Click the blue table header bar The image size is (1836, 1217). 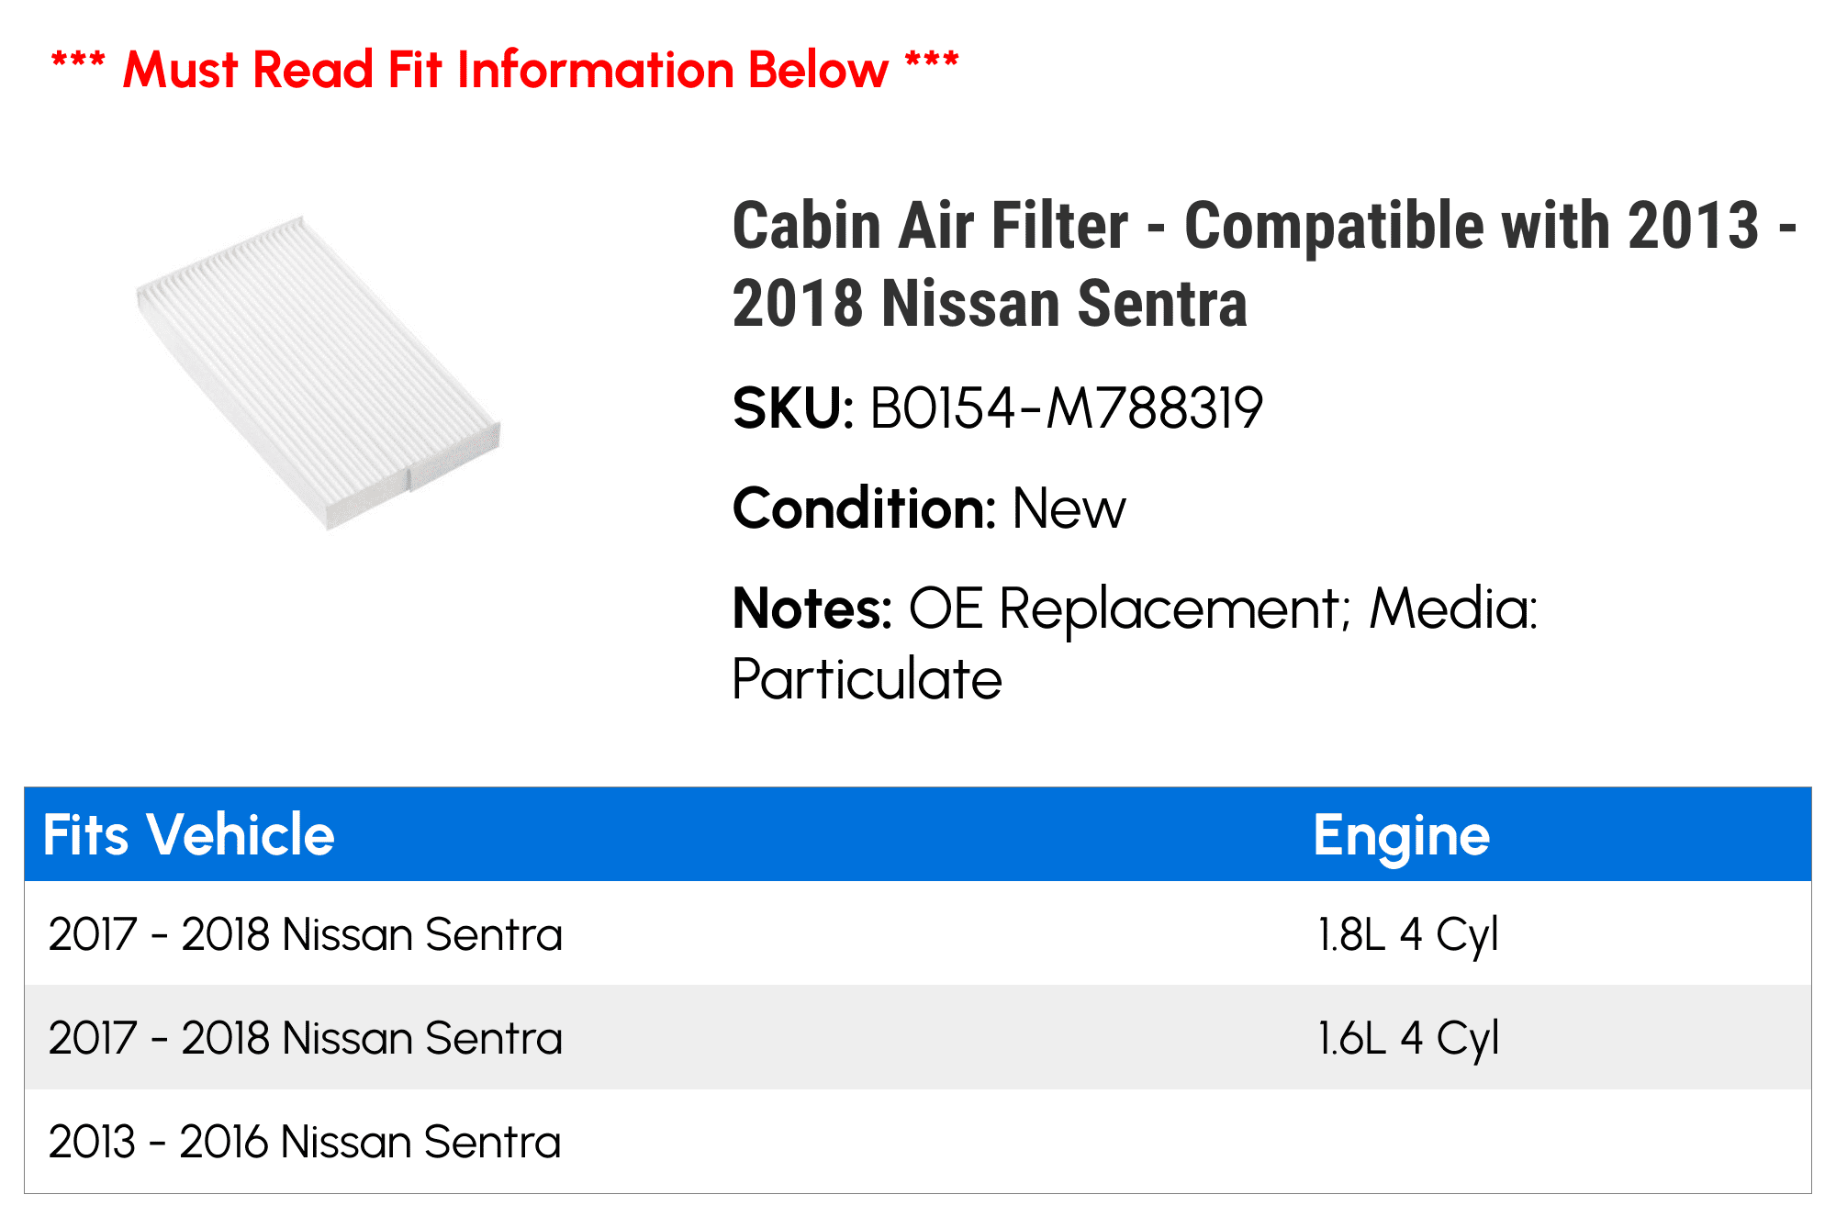(918, 834)
